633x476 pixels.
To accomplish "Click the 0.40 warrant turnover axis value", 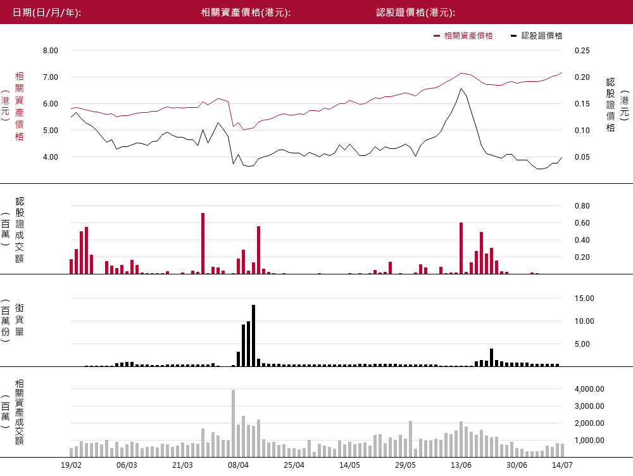I will tap(582, 240).
